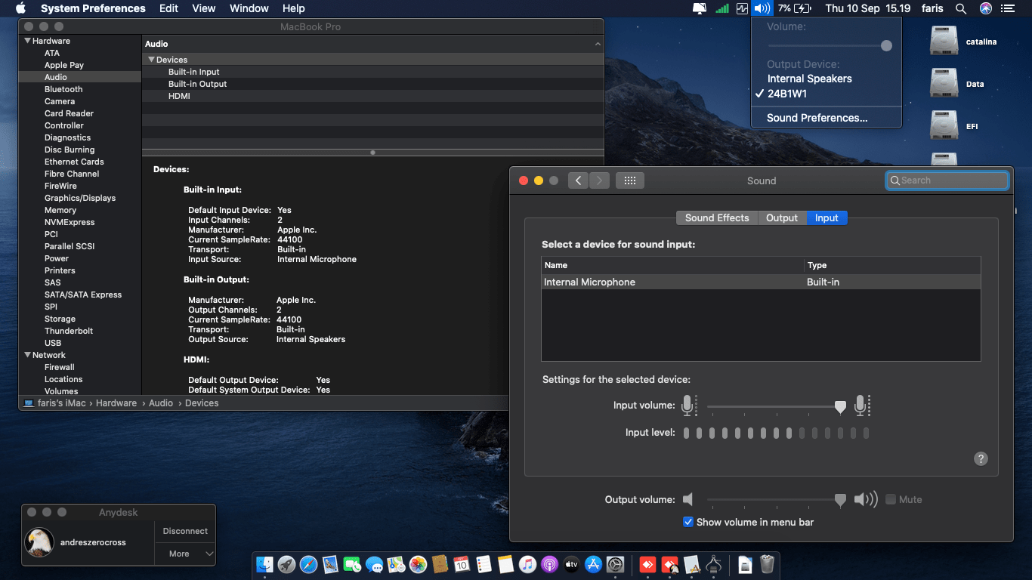Open the Apple menu

coord(20,8)
